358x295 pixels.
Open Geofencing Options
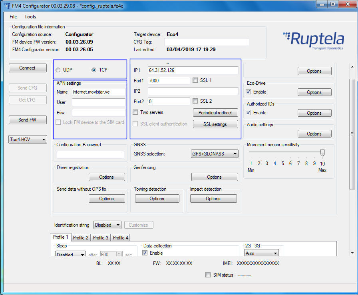[x=215, y=177]
